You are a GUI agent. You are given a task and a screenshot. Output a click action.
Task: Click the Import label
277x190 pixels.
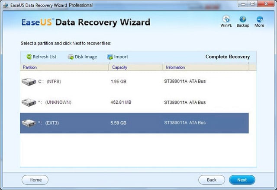click(121, 57)
